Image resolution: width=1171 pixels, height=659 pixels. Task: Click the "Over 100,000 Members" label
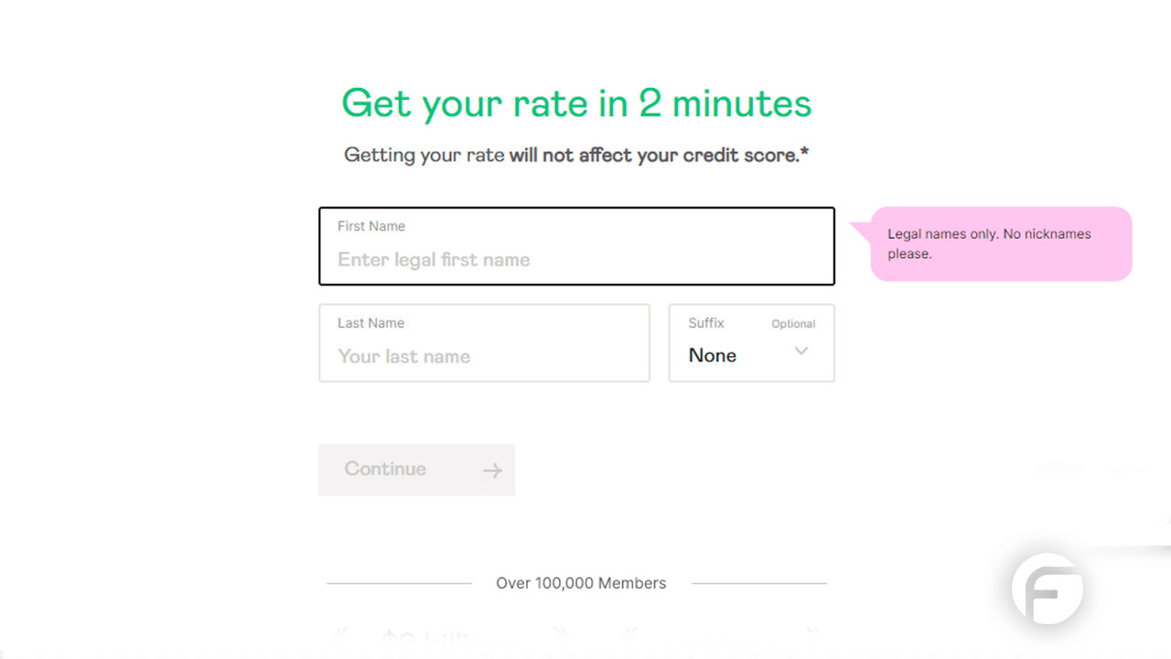pyautogui.click(x=581, y=583)
